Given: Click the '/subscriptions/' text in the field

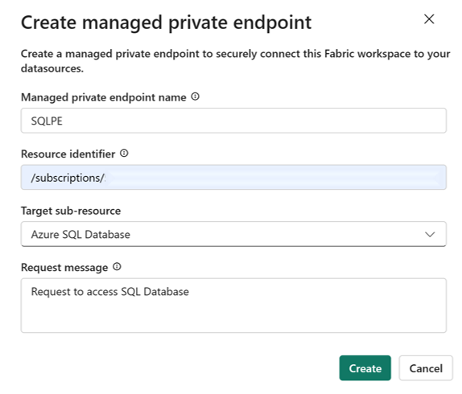Looking at the screenshot, I should point(68,178).
